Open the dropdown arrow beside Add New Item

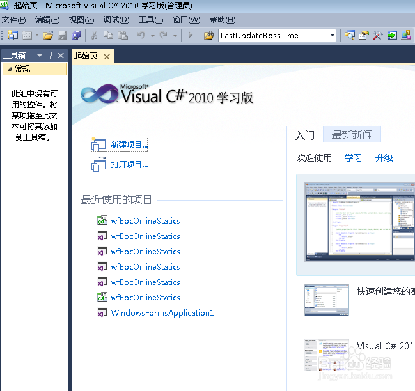click(37, 35)
